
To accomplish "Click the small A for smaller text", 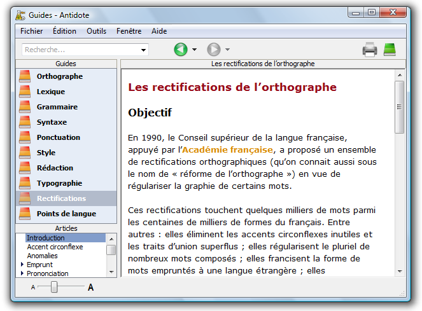I will (33, 287).
